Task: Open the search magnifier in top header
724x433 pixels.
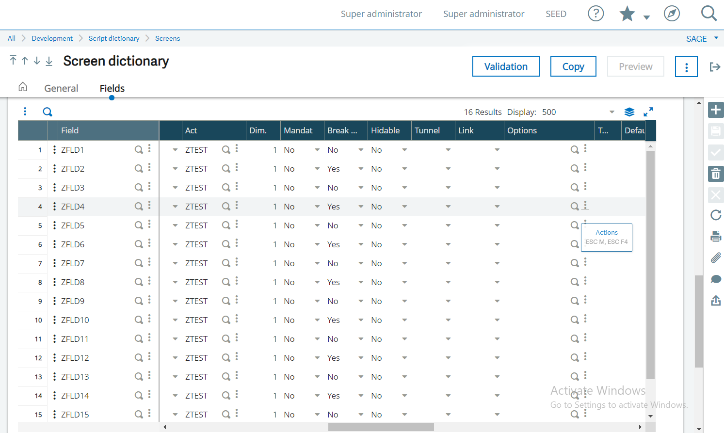Action: (708, 13)
